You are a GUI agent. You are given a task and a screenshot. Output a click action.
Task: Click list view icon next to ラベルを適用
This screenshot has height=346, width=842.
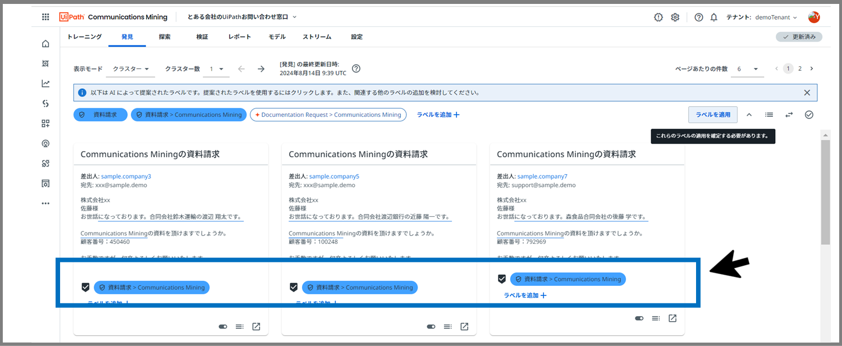pyautogui.click(x=769, y=115)
